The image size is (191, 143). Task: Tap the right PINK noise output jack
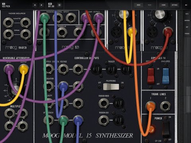(25, 35)
